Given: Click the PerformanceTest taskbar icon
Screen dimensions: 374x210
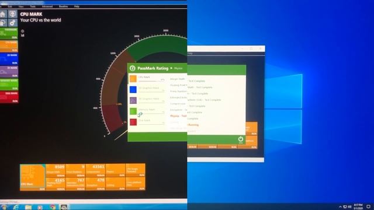Looking at the screenshot, I should (64, 207).
